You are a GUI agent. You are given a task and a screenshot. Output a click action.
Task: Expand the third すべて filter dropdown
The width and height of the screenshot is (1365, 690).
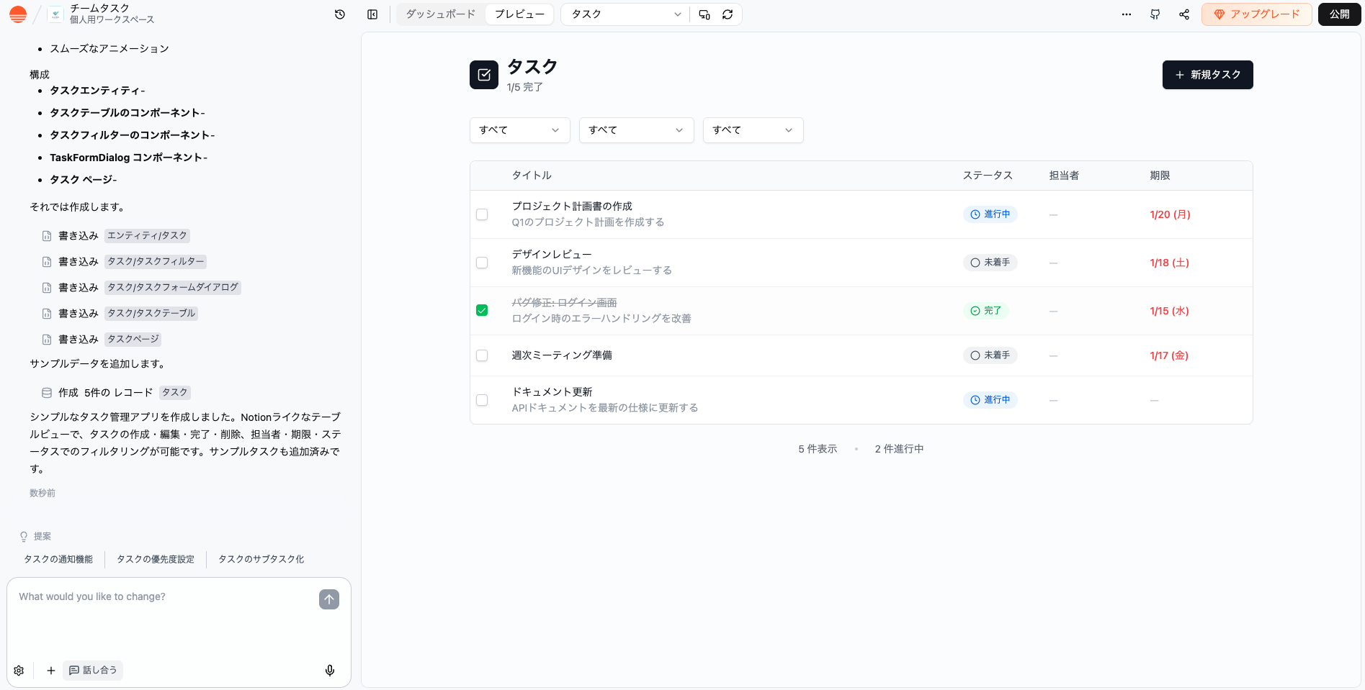click(753, 130)
